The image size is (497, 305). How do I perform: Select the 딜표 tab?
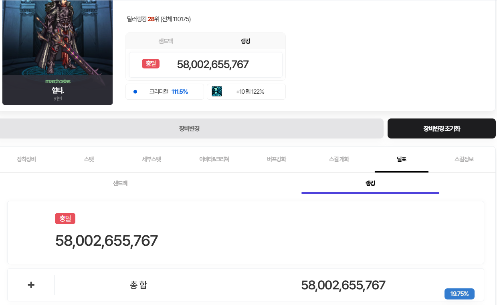(402, 159)
